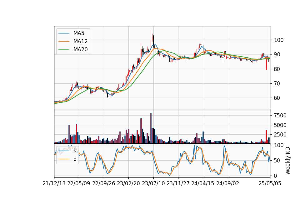Click the 23/11/27 date tick label
Image resolution: width=300 pixels, height=216 pixels.
click(178, 183)
